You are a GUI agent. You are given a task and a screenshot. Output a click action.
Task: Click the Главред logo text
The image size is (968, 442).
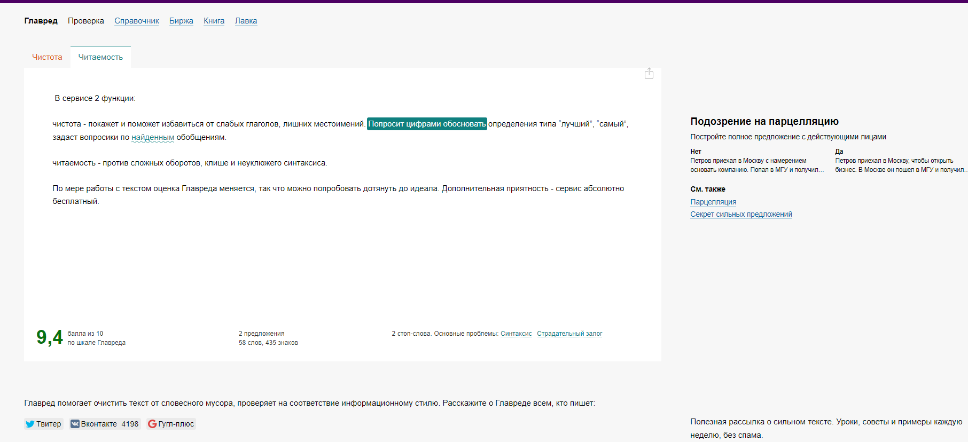[41, 21]
